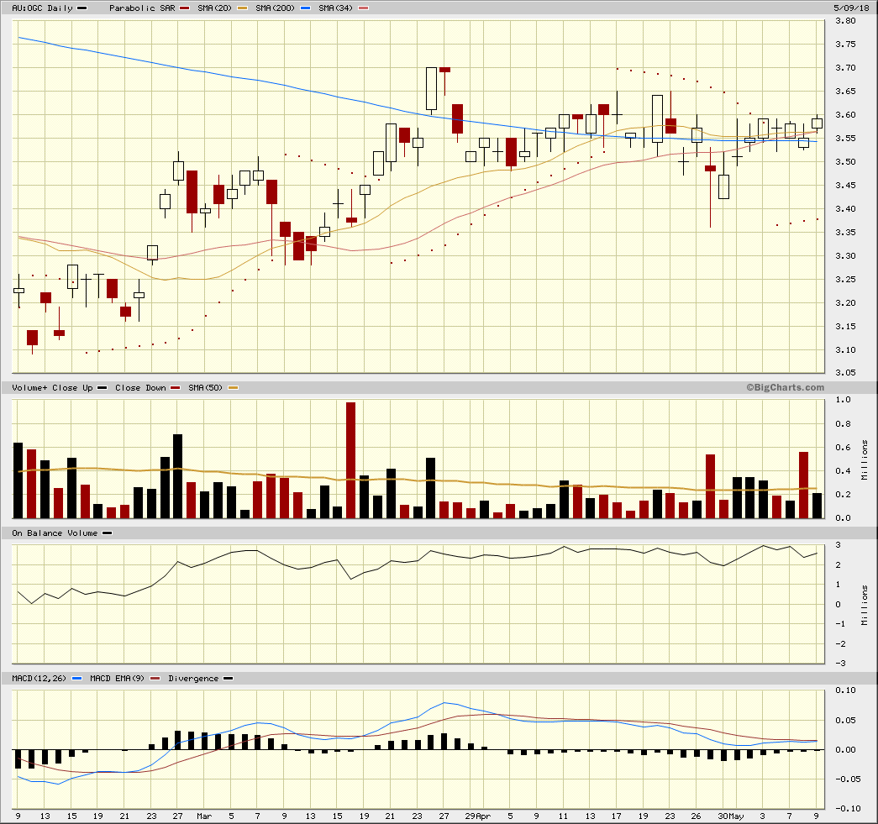
Task: Click the 0.10 MACD axis label
Action: coord(845,690)
